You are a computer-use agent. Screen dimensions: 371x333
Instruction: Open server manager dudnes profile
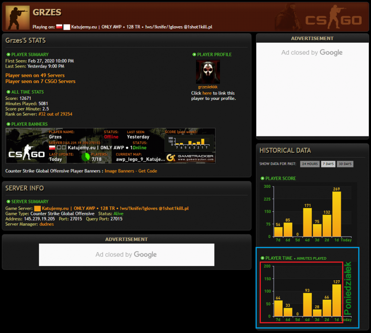(47, 224)
